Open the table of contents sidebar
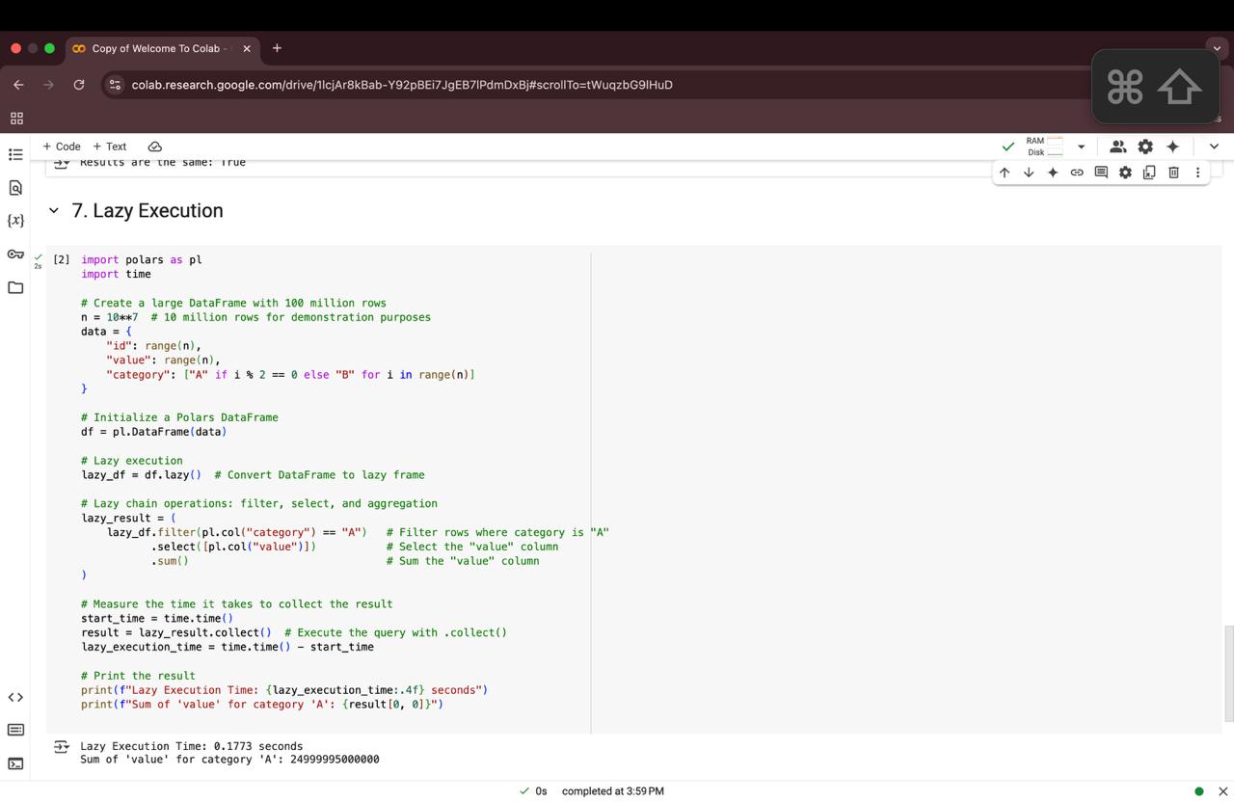 [x=15, y=154]
